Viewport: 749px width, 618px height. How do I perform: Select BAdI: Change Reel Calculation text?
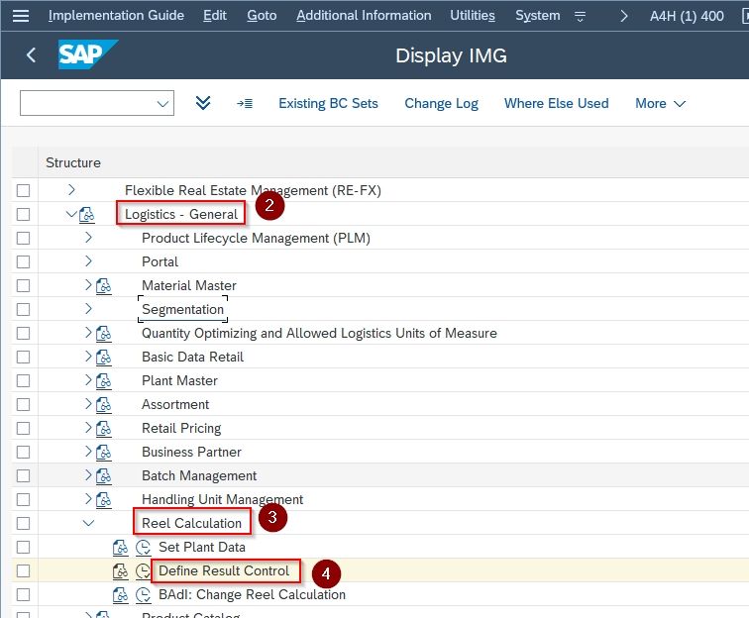pos(253,594)
